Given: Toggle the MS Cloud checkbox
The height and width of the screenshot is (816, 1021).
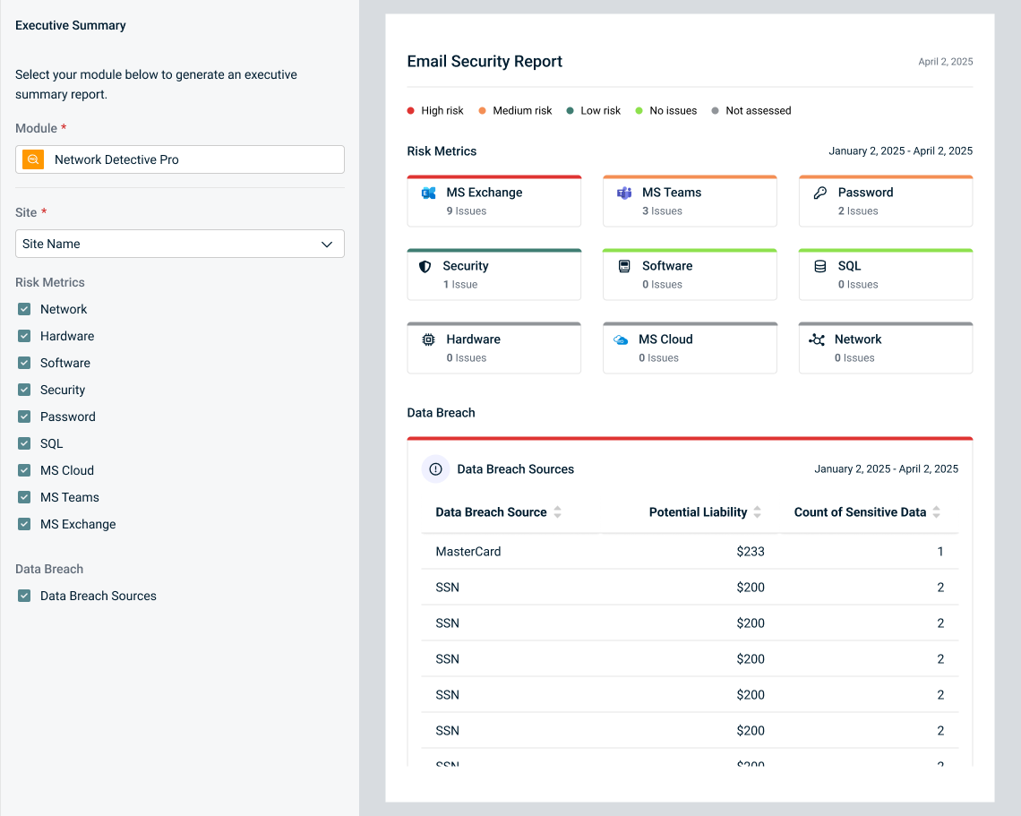Looking at the screenshot, I should pyautogui.click(x=24, y=470).
